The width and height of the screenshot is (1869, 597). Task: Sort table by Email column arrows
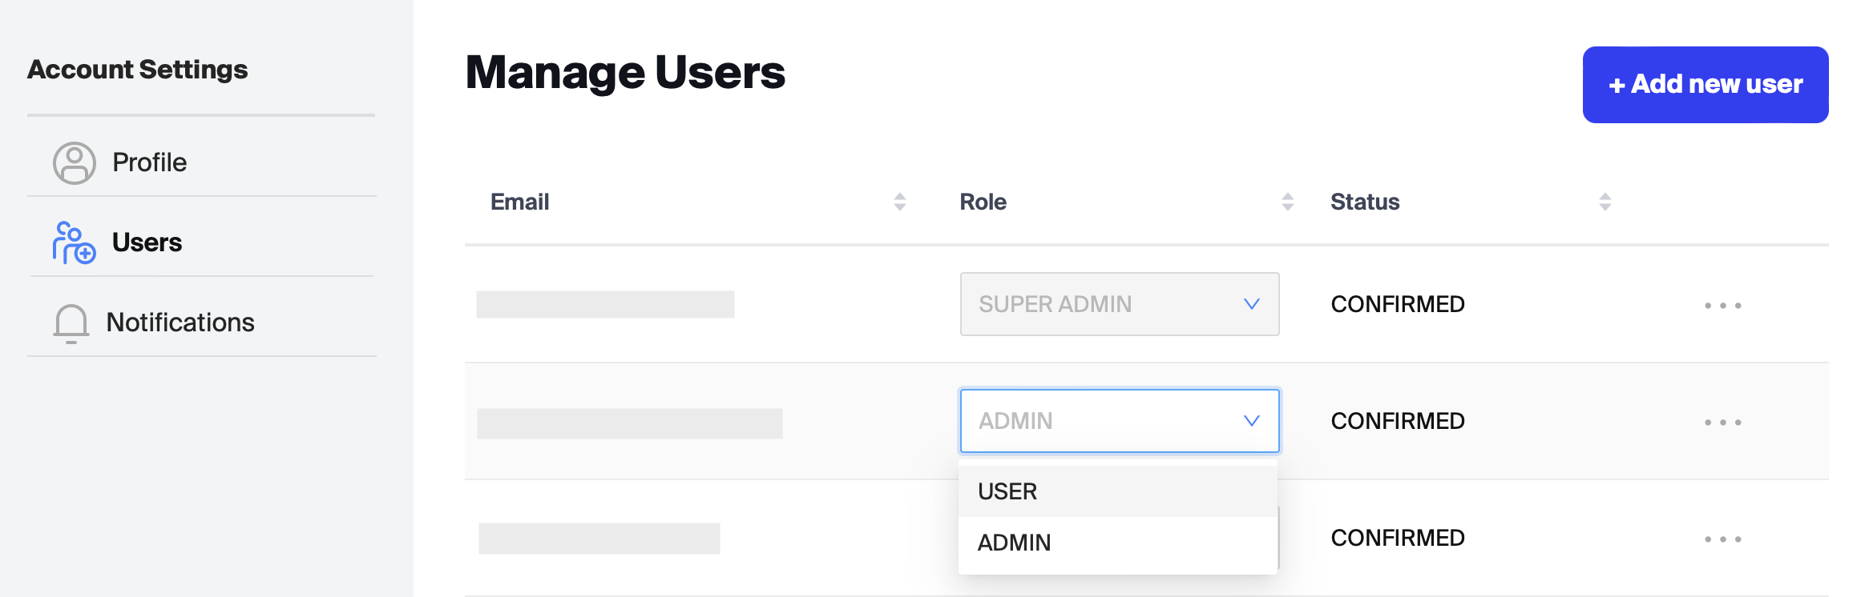tap(899, 202)
